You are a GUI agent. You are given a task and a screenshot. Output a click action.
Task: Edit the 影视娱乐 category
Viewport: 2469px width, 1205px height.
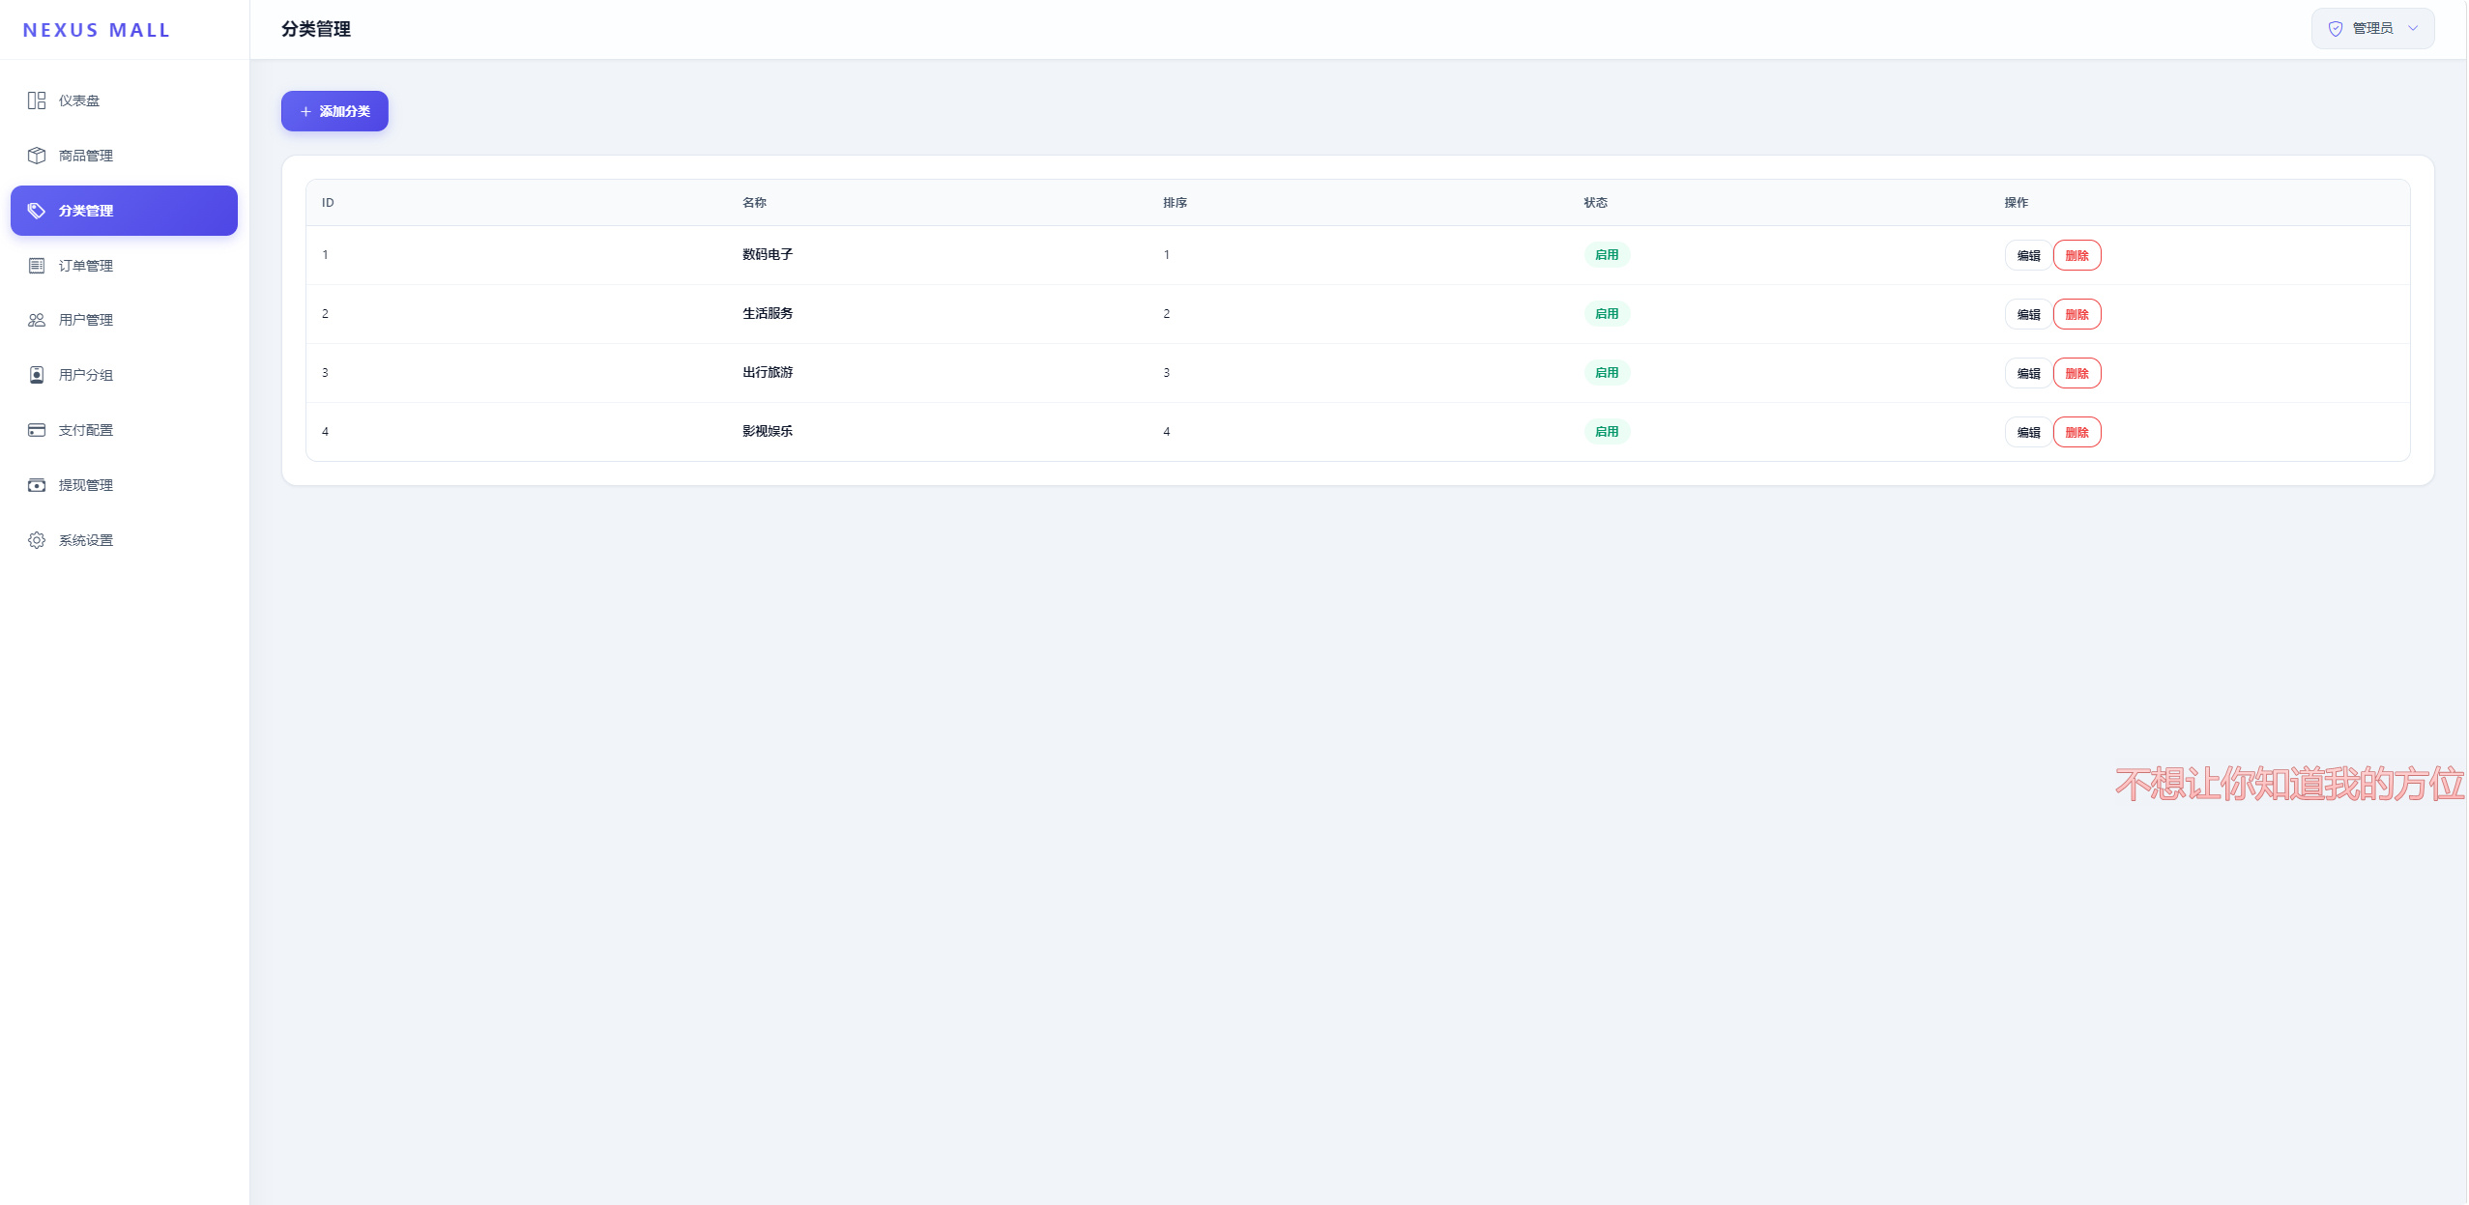[x=2028, y=433]
